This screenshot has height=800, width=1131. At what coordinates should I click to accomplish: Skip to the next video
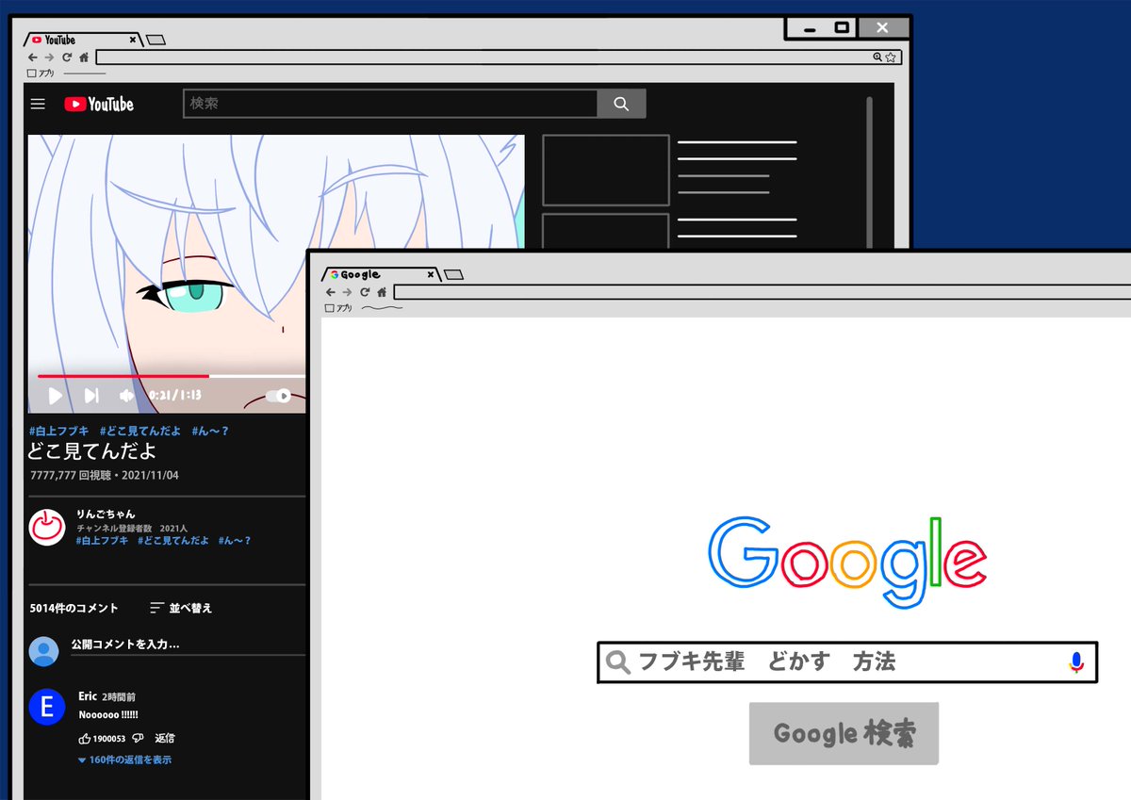[x=91, y=396]
